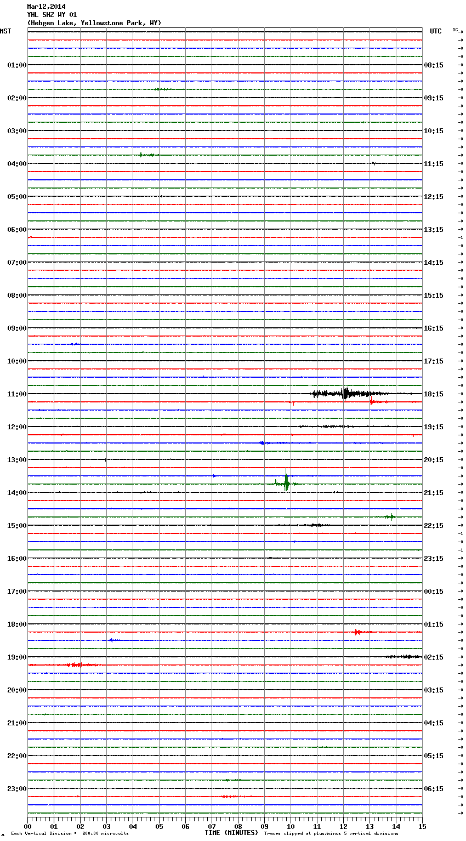Click the 12:15 UTC time label
The width and height of the screenshot is (466, 841).
[x=434, y=197]
